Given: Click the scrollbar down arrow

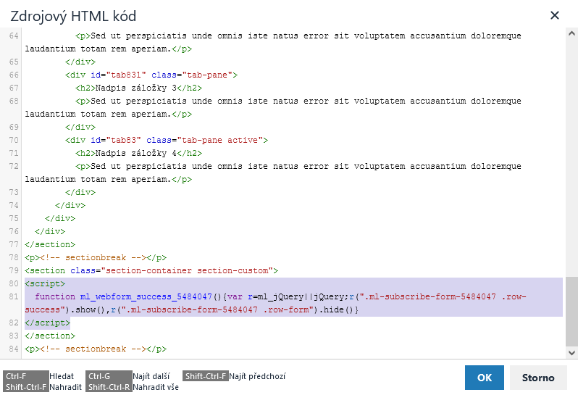Looking at the screenshot, I should point(571,352).
